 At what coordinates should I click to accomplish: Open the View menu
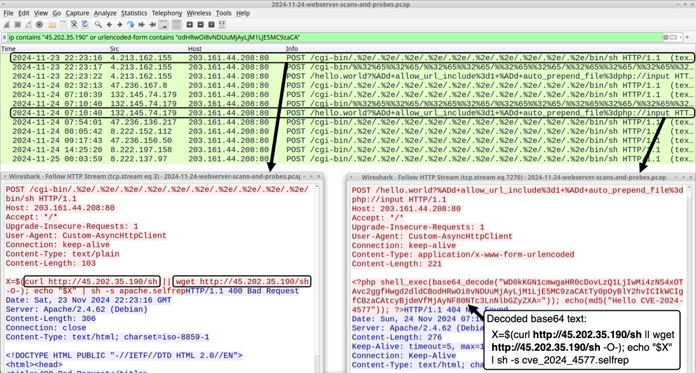(41, 13)
